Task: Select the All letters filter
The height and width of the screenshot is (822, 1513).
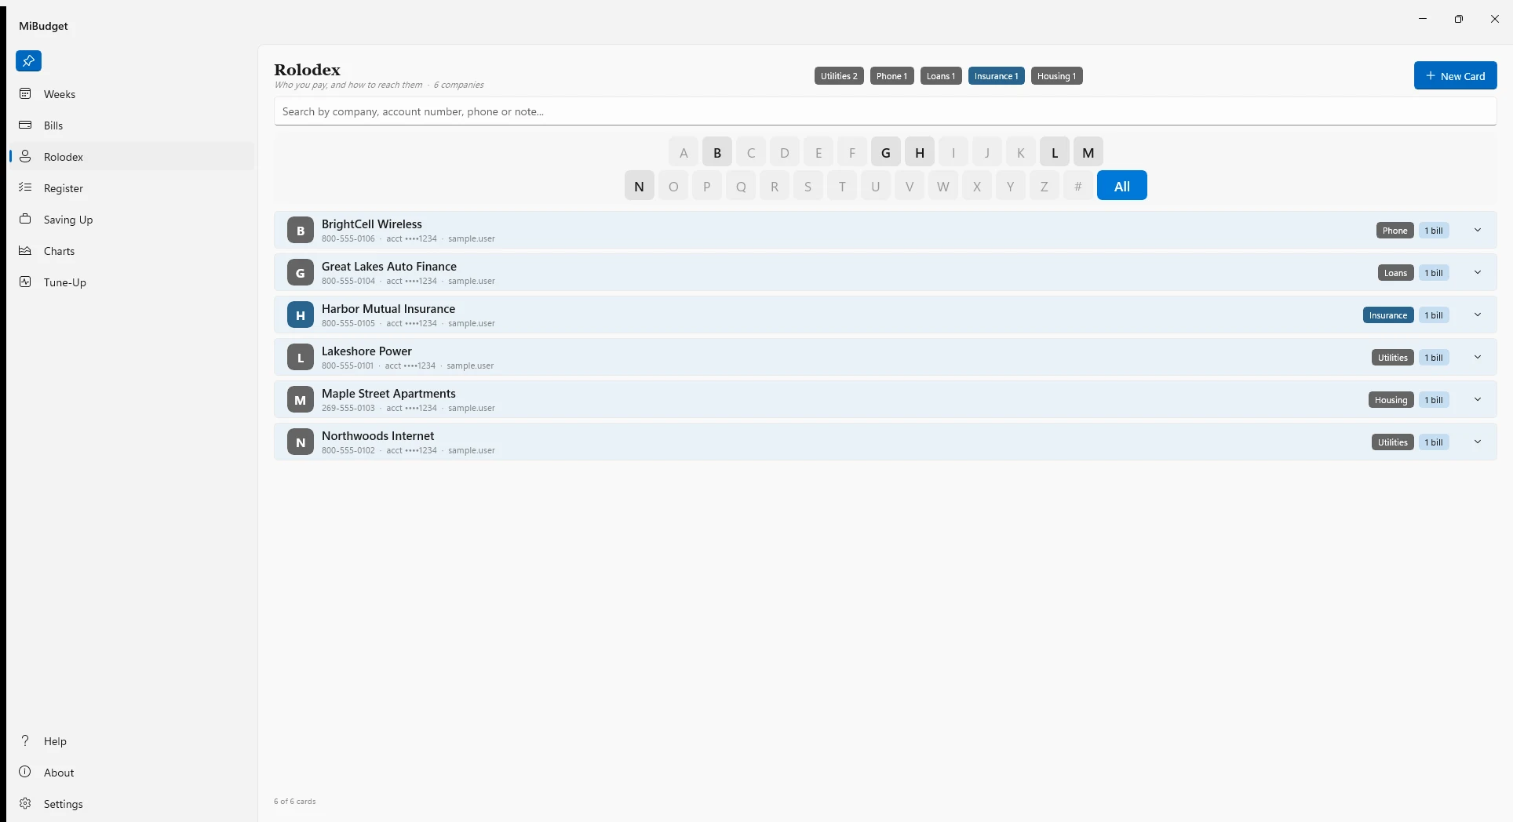Action: coord(1122,186)
